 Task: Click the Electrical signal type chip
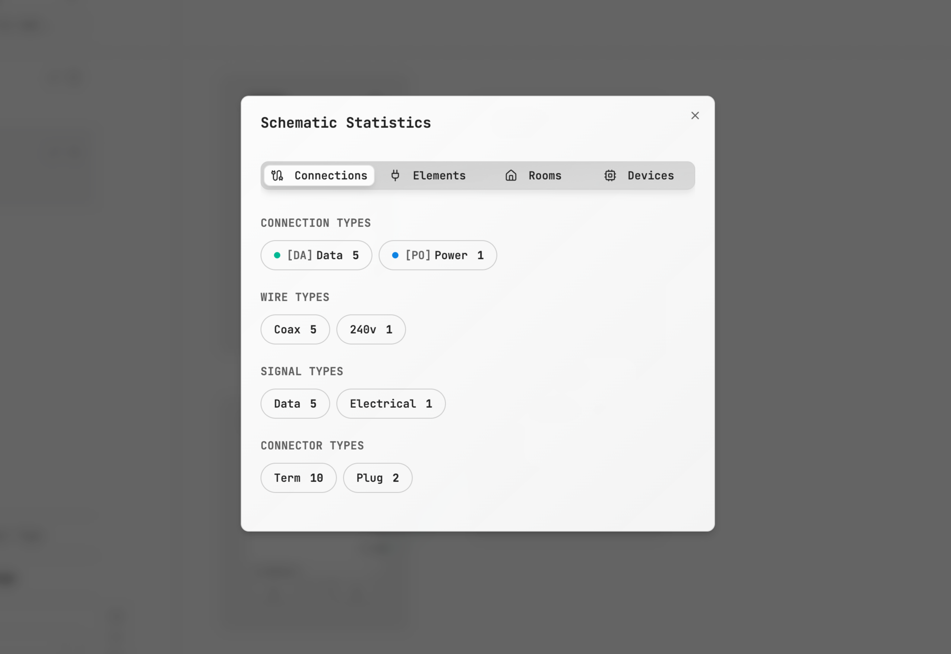click(x=390, y=404)
